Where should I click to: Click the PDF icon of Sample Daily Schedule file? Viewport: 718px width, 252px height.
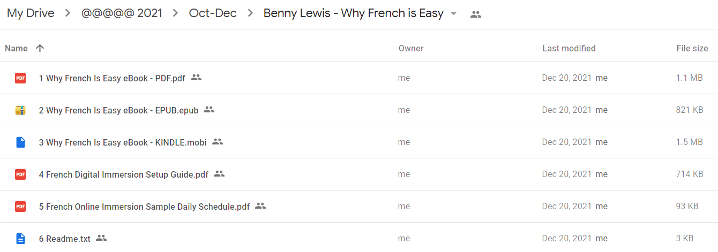point(20,207)
